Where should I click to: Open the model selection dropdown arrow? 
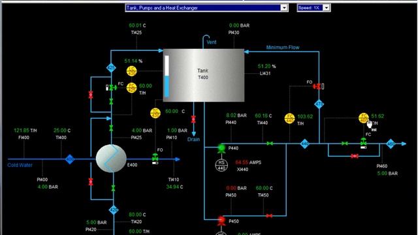click(284, 8)
